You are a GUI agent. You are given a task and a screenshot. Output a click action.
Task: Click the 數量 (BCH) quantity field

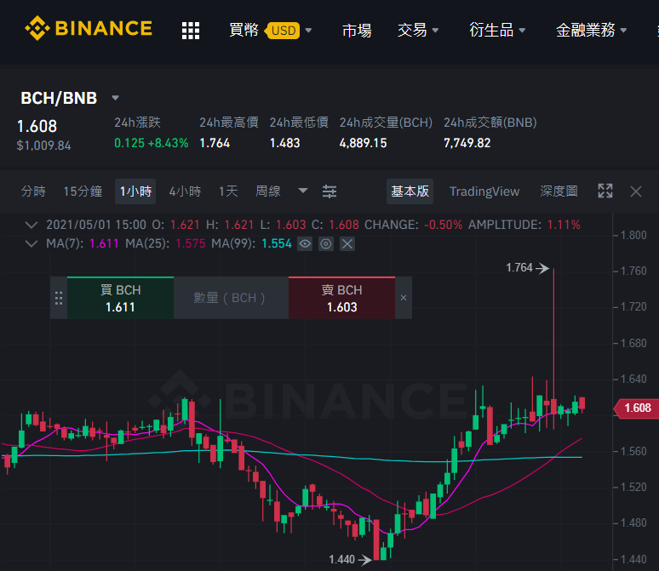click(x=231, y=298)
